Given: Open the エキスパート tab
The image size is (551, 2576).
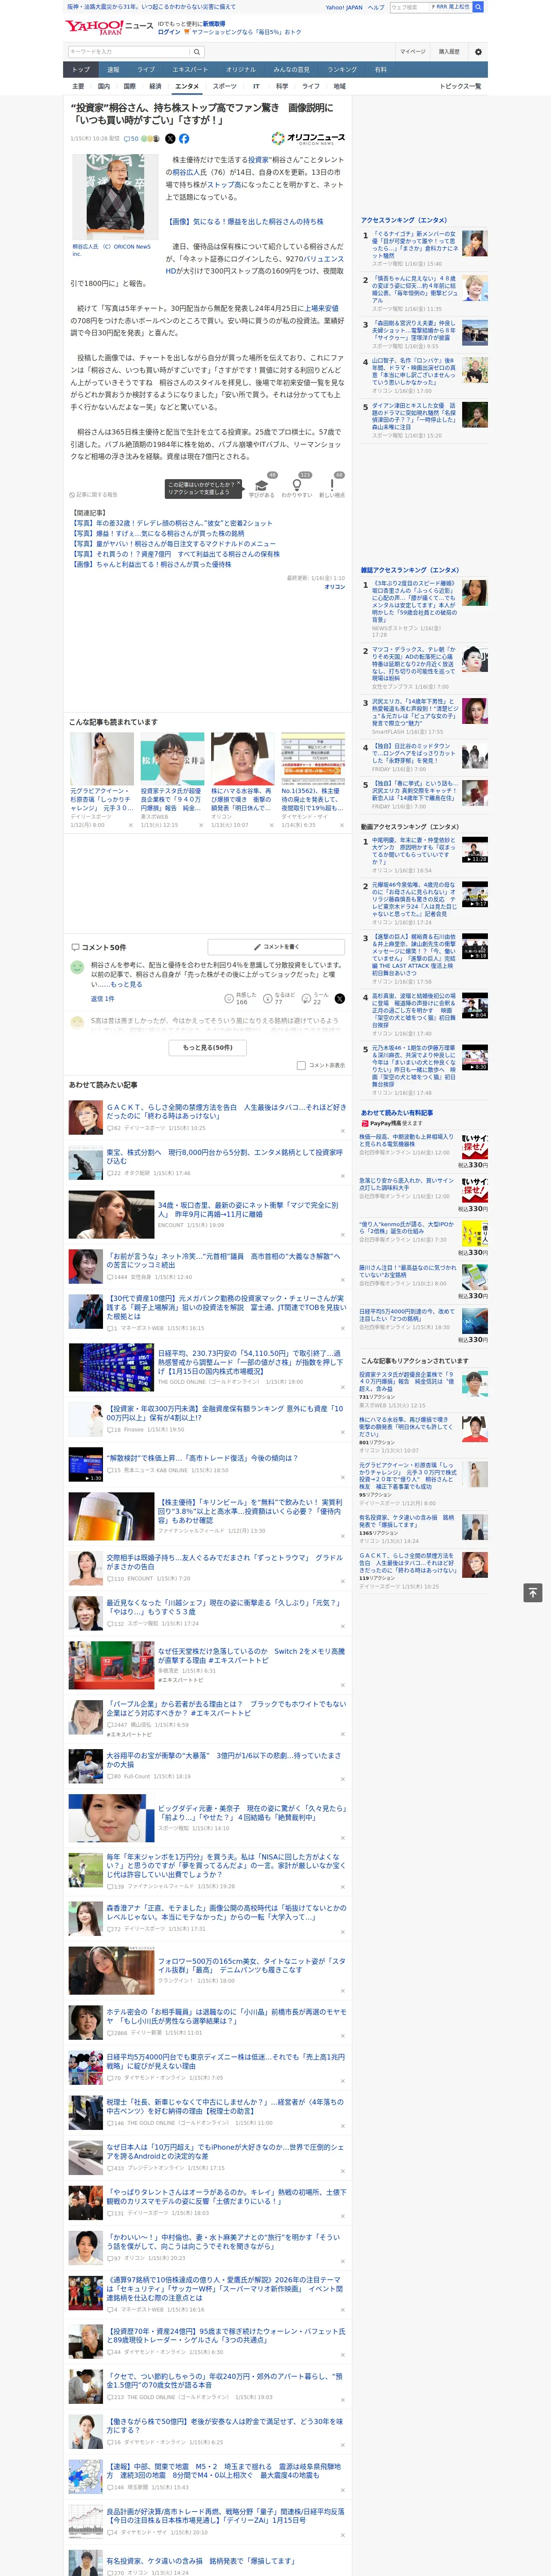Looking at the screenshot, I should point(190,70).
